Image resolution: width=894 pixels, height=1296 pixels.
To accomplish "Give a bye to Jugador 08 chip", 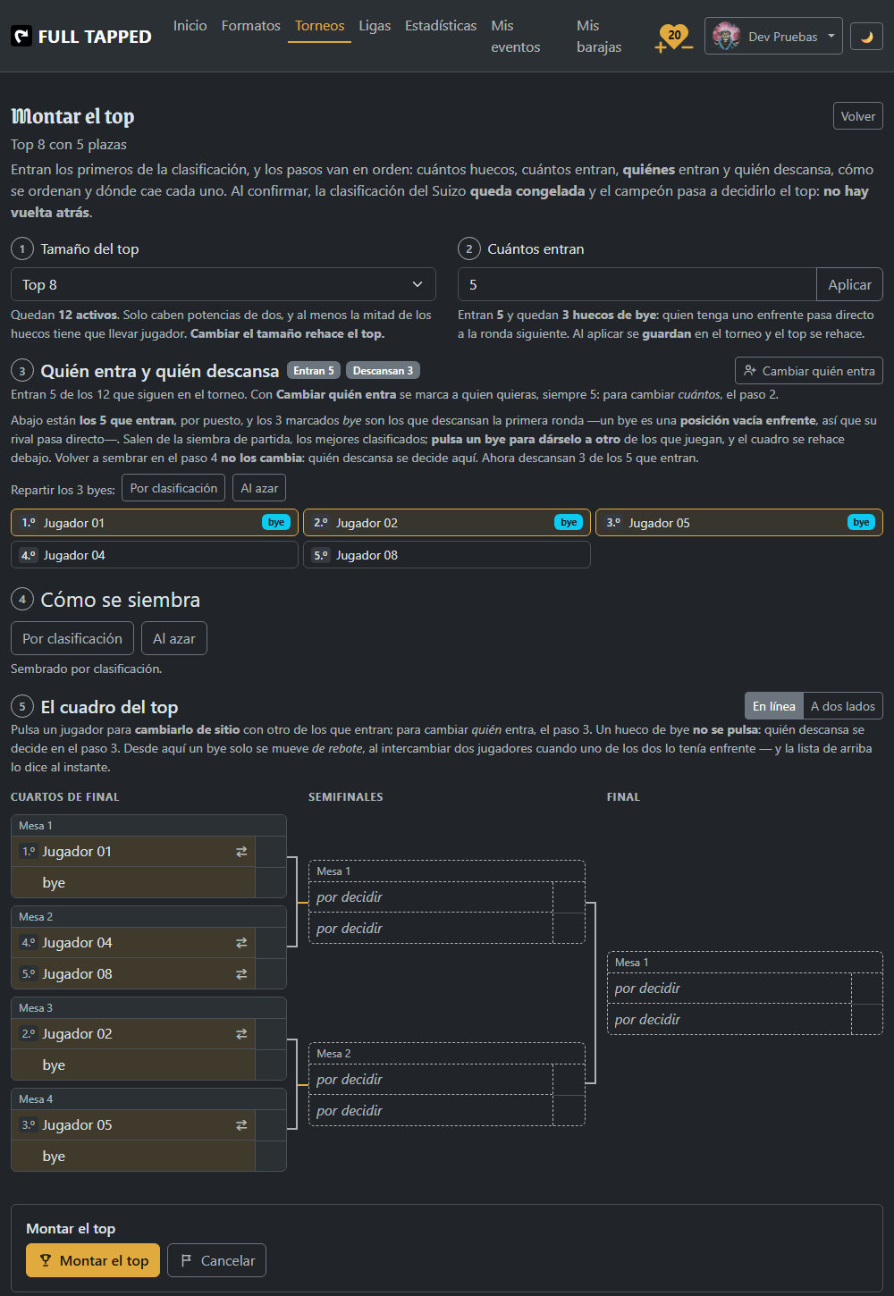I will 447,555.
